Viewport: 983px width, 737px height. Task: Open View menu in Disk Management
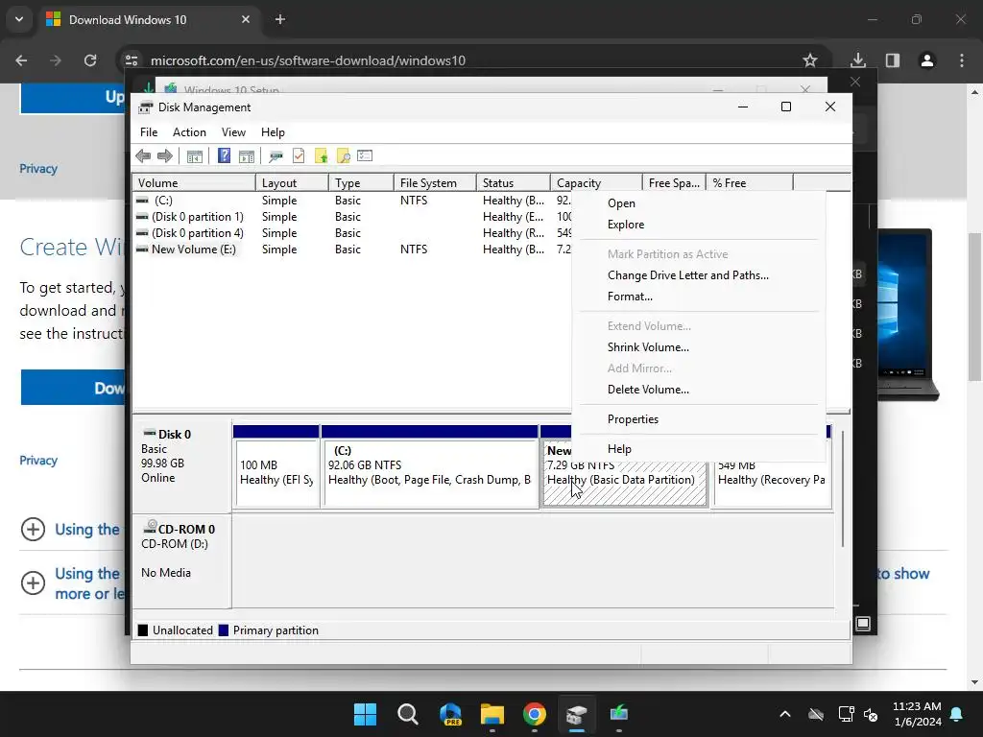coord(233,132)
